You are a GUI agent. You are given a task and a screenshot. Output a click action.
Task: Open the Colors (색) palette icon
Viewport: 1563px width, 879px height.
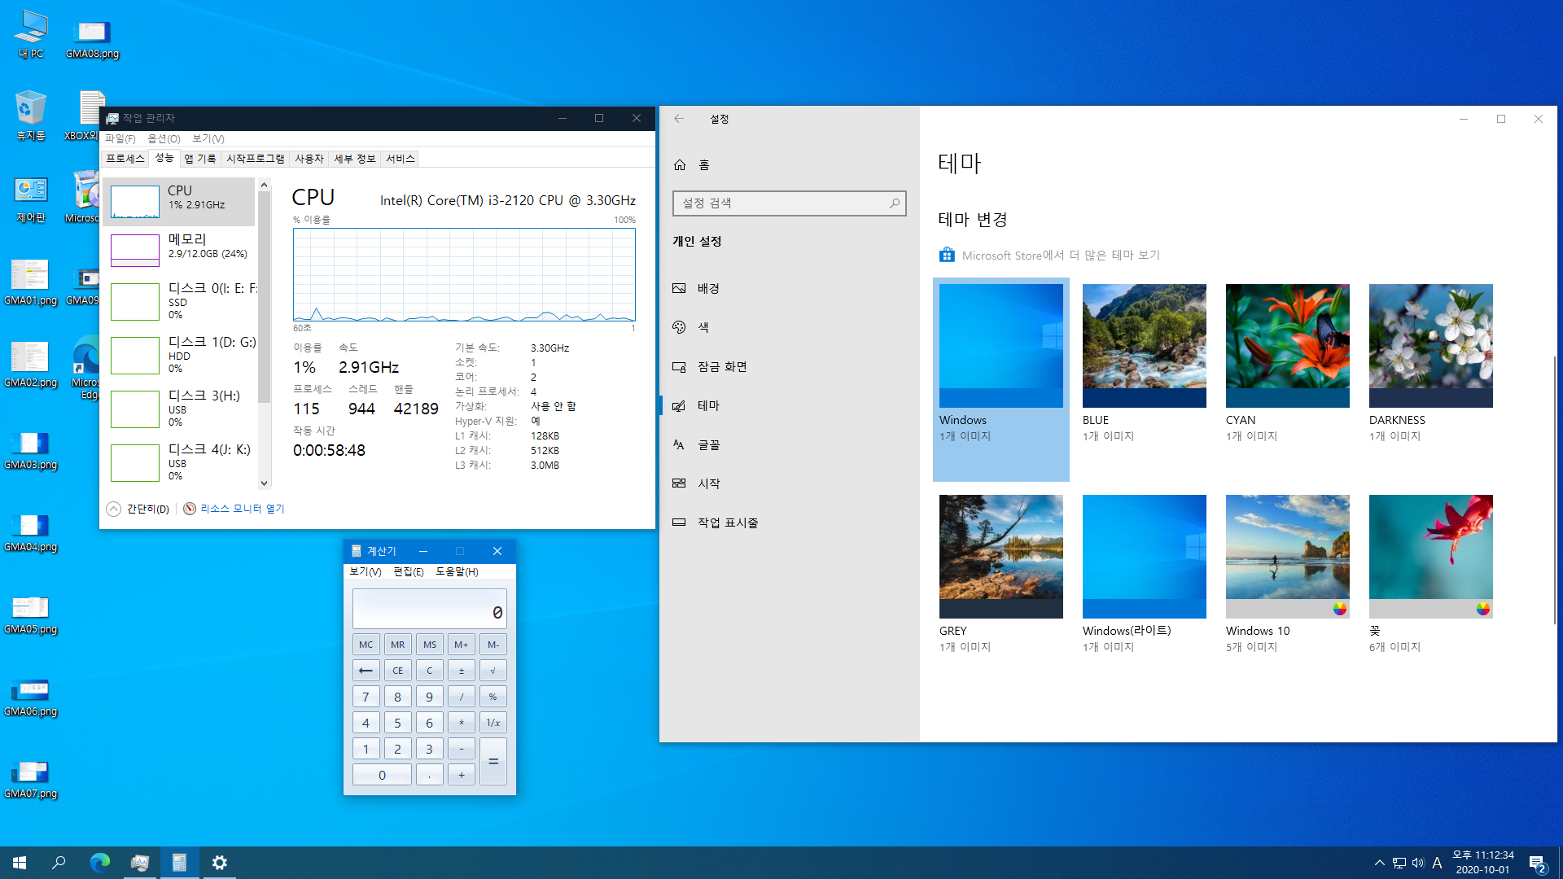pyautogui.click(x=680, y=327)
